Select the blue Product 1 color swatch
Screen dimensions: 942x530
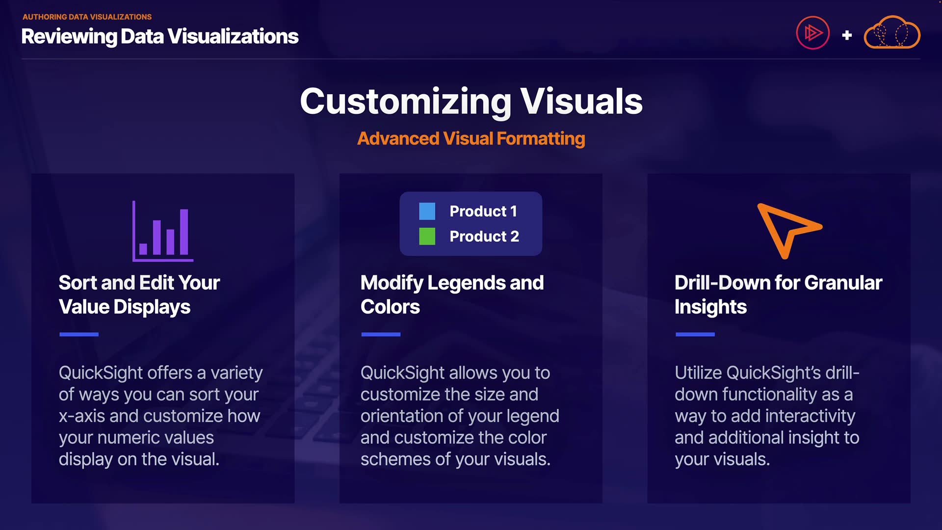tap(427, 212)
